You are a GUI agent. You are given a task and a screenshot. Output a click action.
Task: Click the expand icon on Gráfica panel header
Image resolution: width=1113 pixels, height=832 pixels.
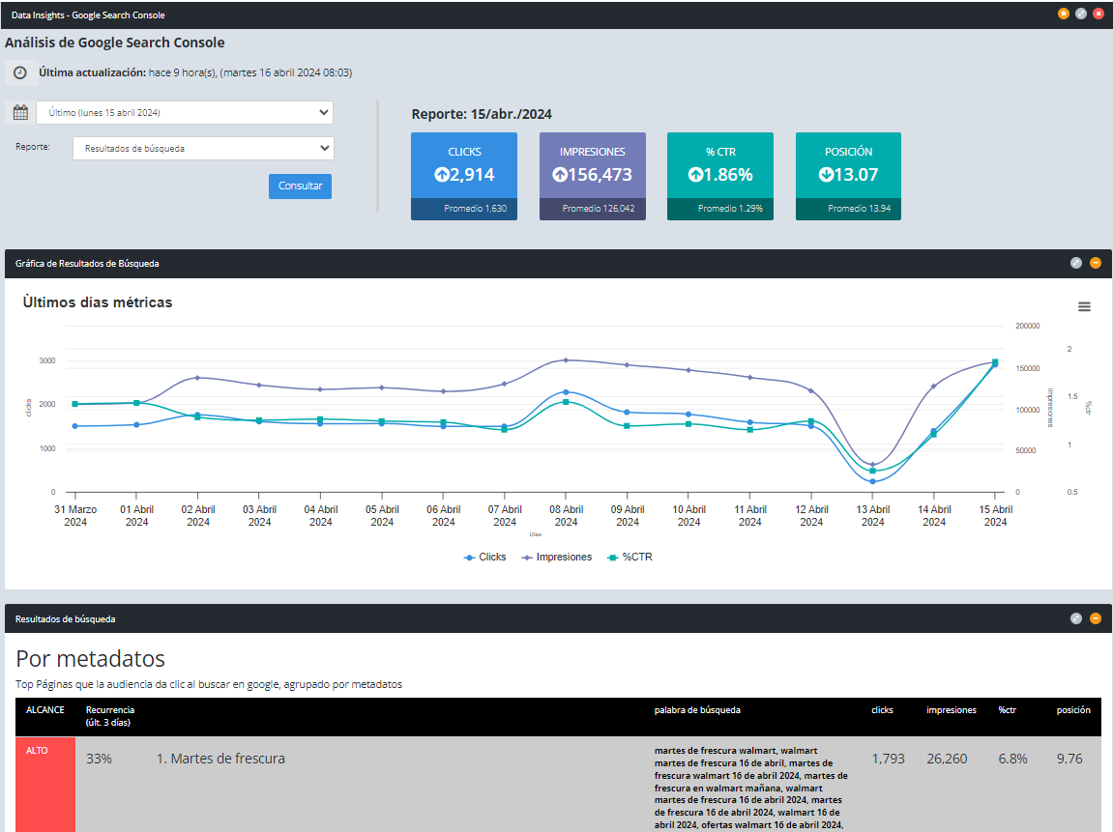coord(1075,262)
